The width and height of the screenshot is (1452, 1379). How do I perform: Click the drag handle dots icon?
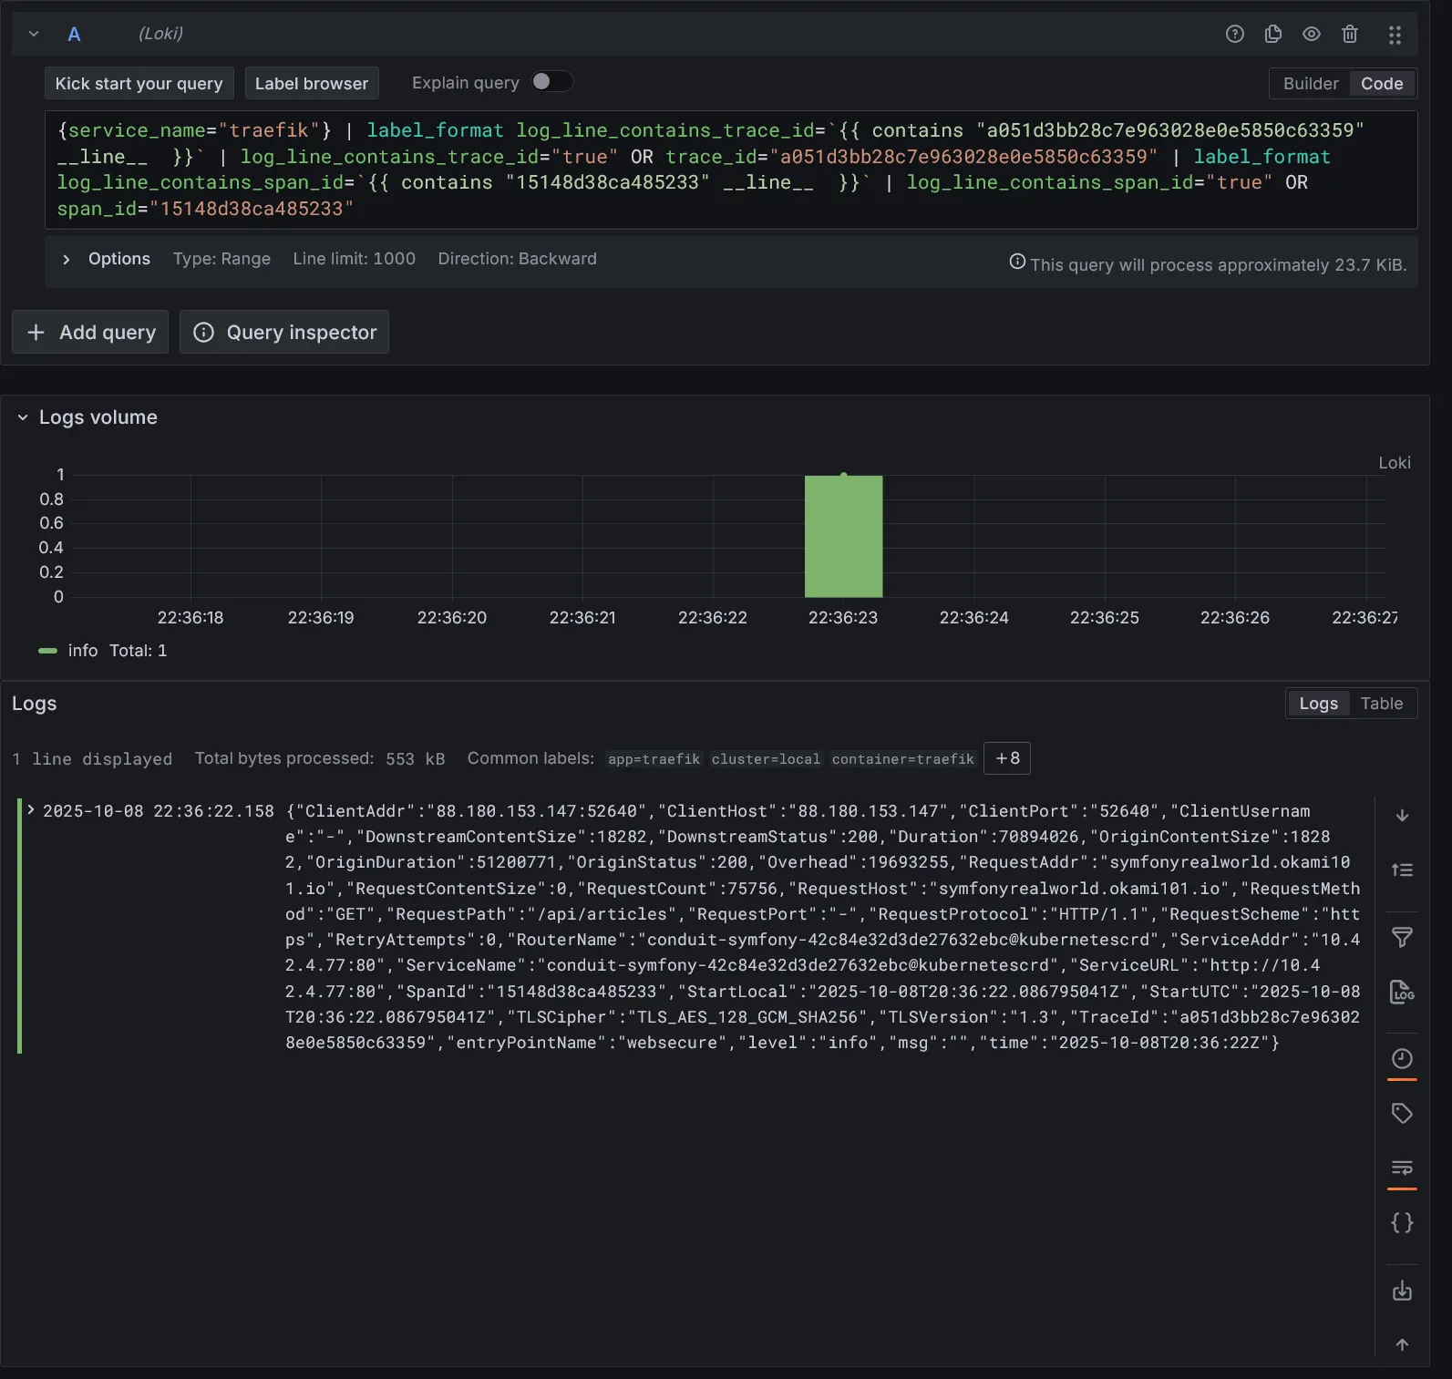(x=1394, y=35)
